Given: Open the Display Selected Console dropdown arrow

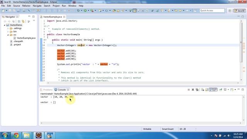Looking at the screenshot, I should [228, 90].
